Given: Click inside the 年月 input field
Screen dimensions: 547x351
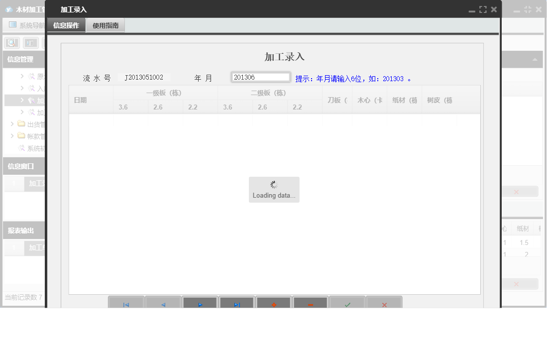Looking at the screenshot, I should click(x=260, y=77).
